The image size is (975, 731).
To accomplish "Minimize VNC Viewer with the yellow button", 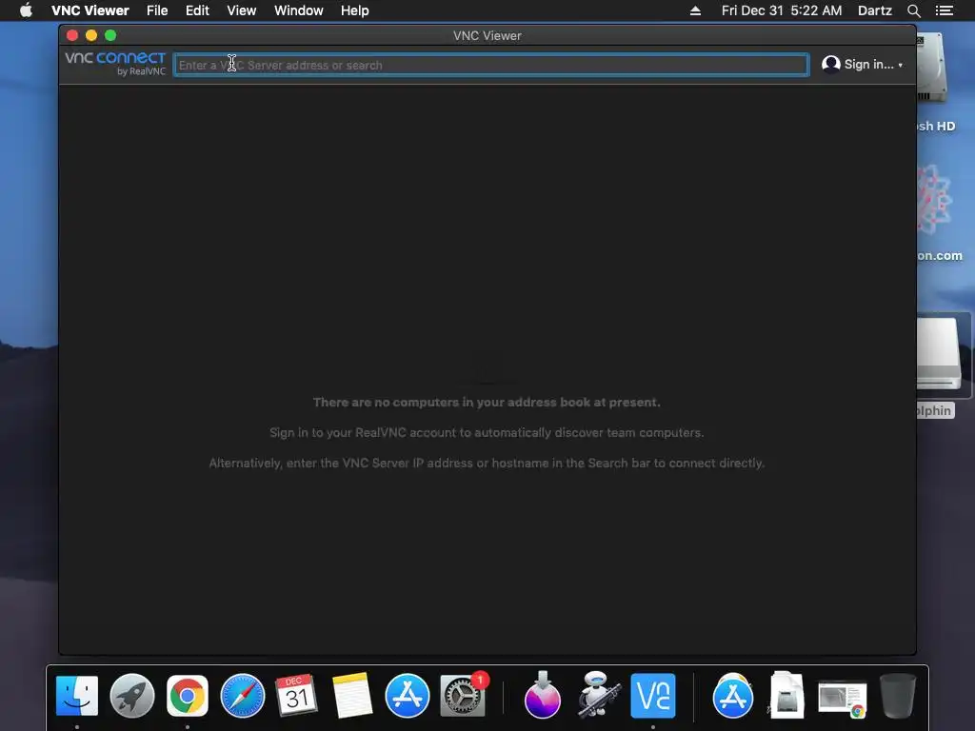I will click(91, 35).
